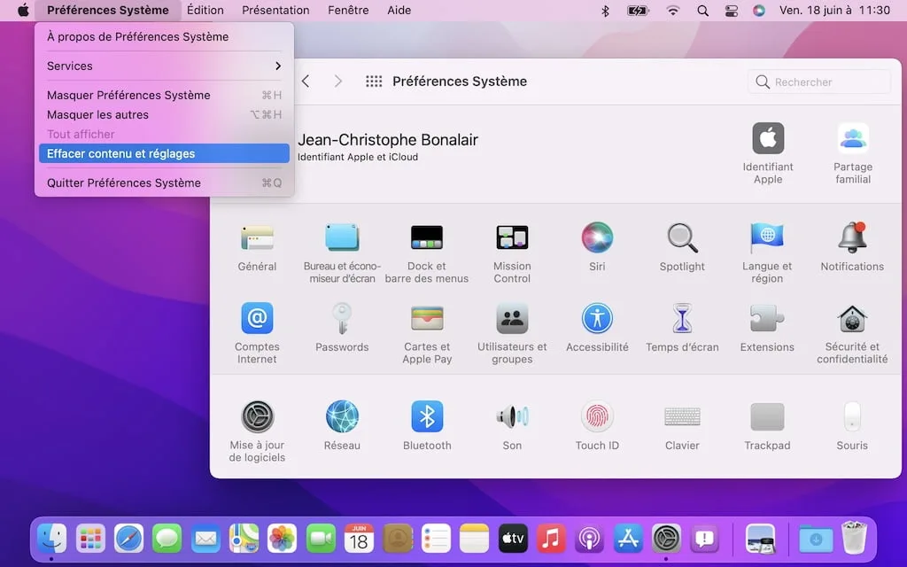Open Control Center in menu bar
Image resolution: width=907 pixels, height=567 pixels.
click(x=731, y=11)
